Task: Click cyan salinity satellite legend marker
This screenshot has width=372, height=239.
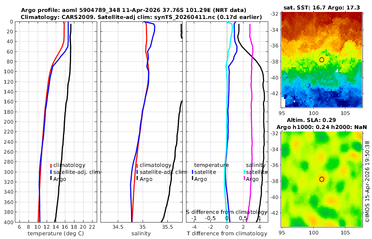Action: [x=244, y=172]
